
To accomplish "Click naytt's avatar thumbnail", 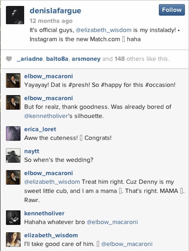I will [13, 155].
